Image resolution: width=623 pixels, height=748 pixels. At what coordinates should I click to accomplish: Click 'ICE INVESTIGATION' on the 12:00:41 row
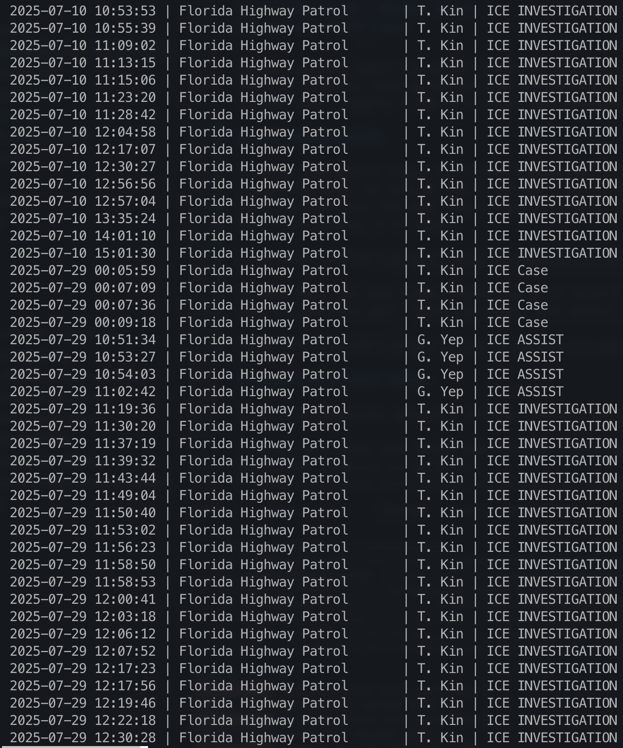552,599
